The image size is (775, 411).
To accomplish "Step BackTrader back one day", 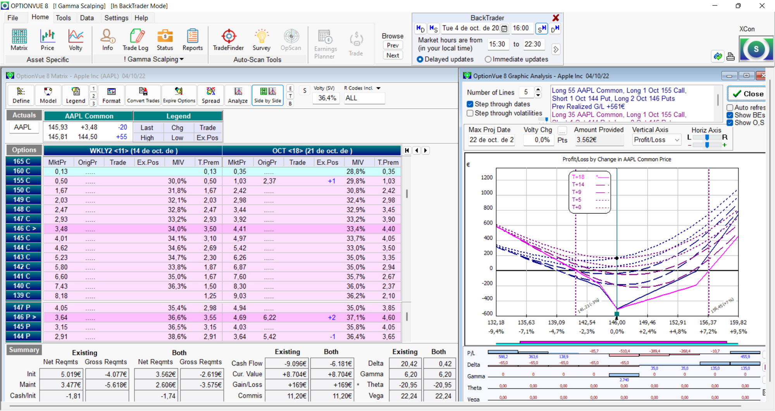I will (x=420, y=28).
